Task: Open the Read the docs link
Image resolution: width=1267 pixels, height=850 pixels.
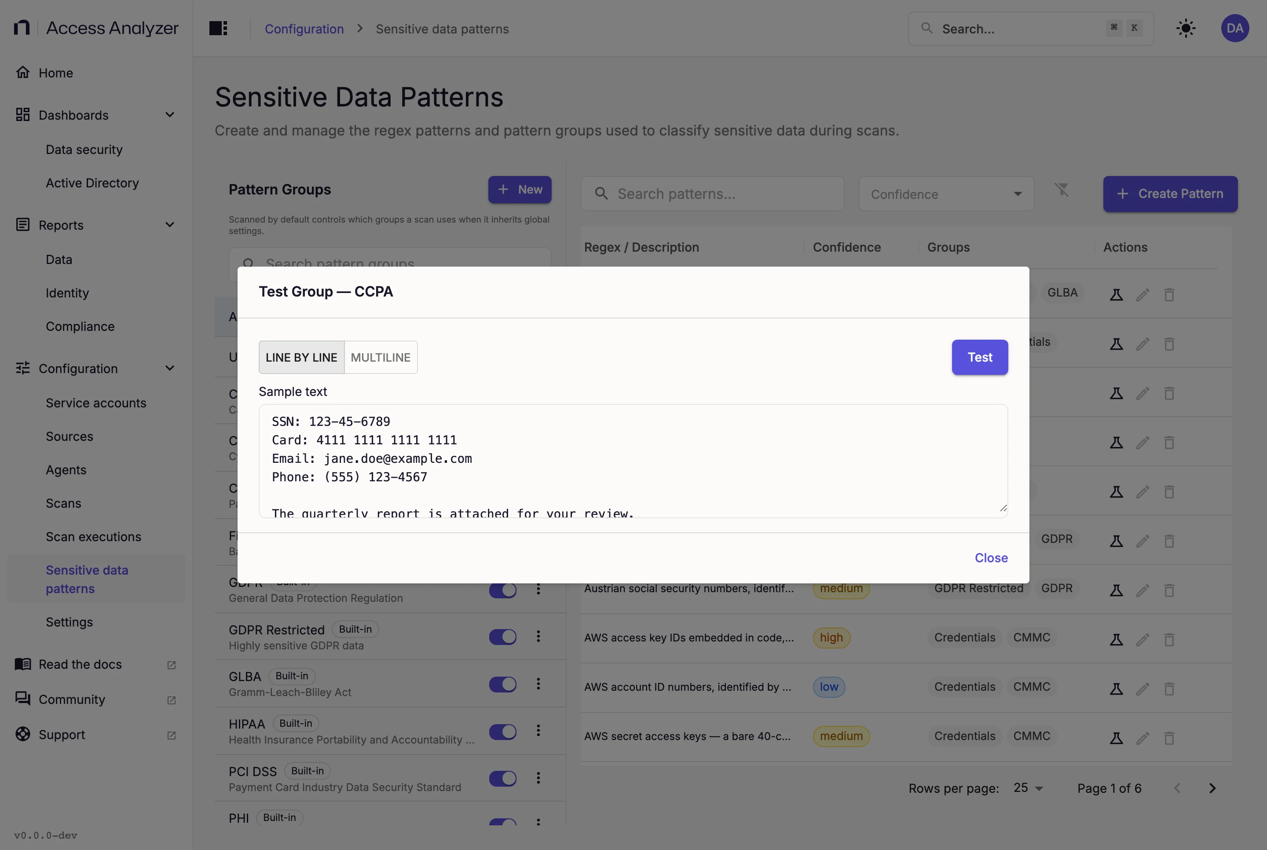Action: coord(80,664)
